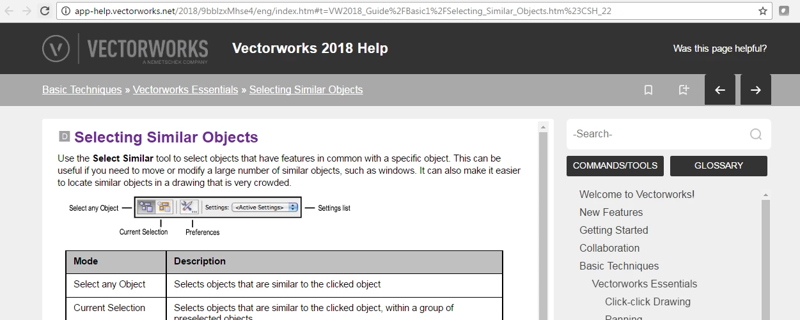Click the Current Selection mode icon in figure
This screenshot has height=320, width=800.
click(x=165, y=207)
